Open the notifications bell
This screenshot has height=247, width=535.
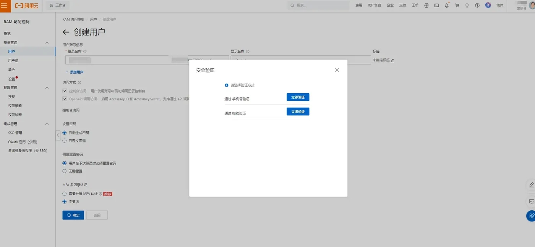(x=447, y=5)
